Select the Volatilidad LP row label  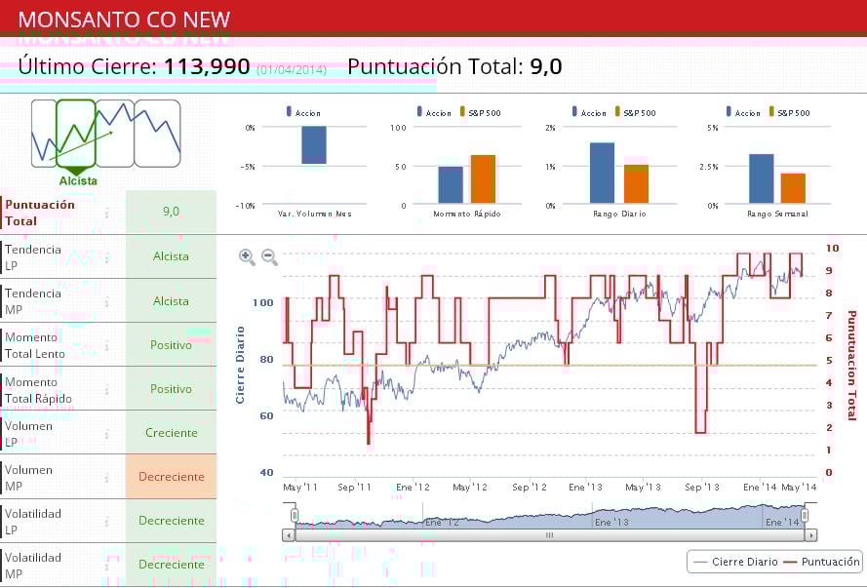32,522
